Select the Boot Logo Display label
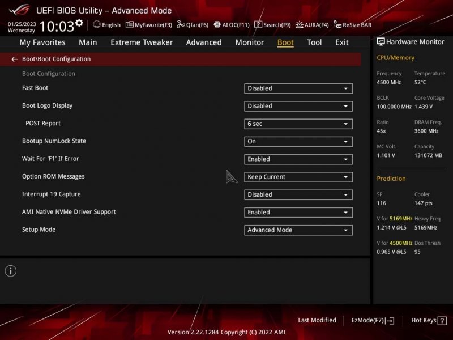 (x=47, y=106)
